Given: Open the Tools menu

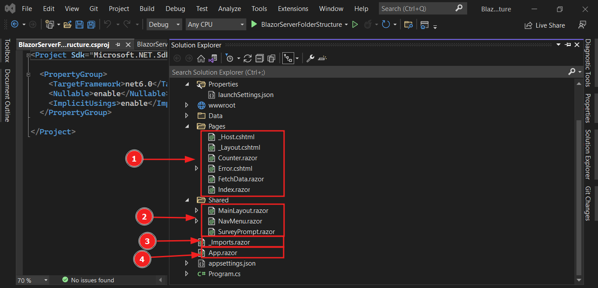Looking at the screenshot, I should point(259,9).
